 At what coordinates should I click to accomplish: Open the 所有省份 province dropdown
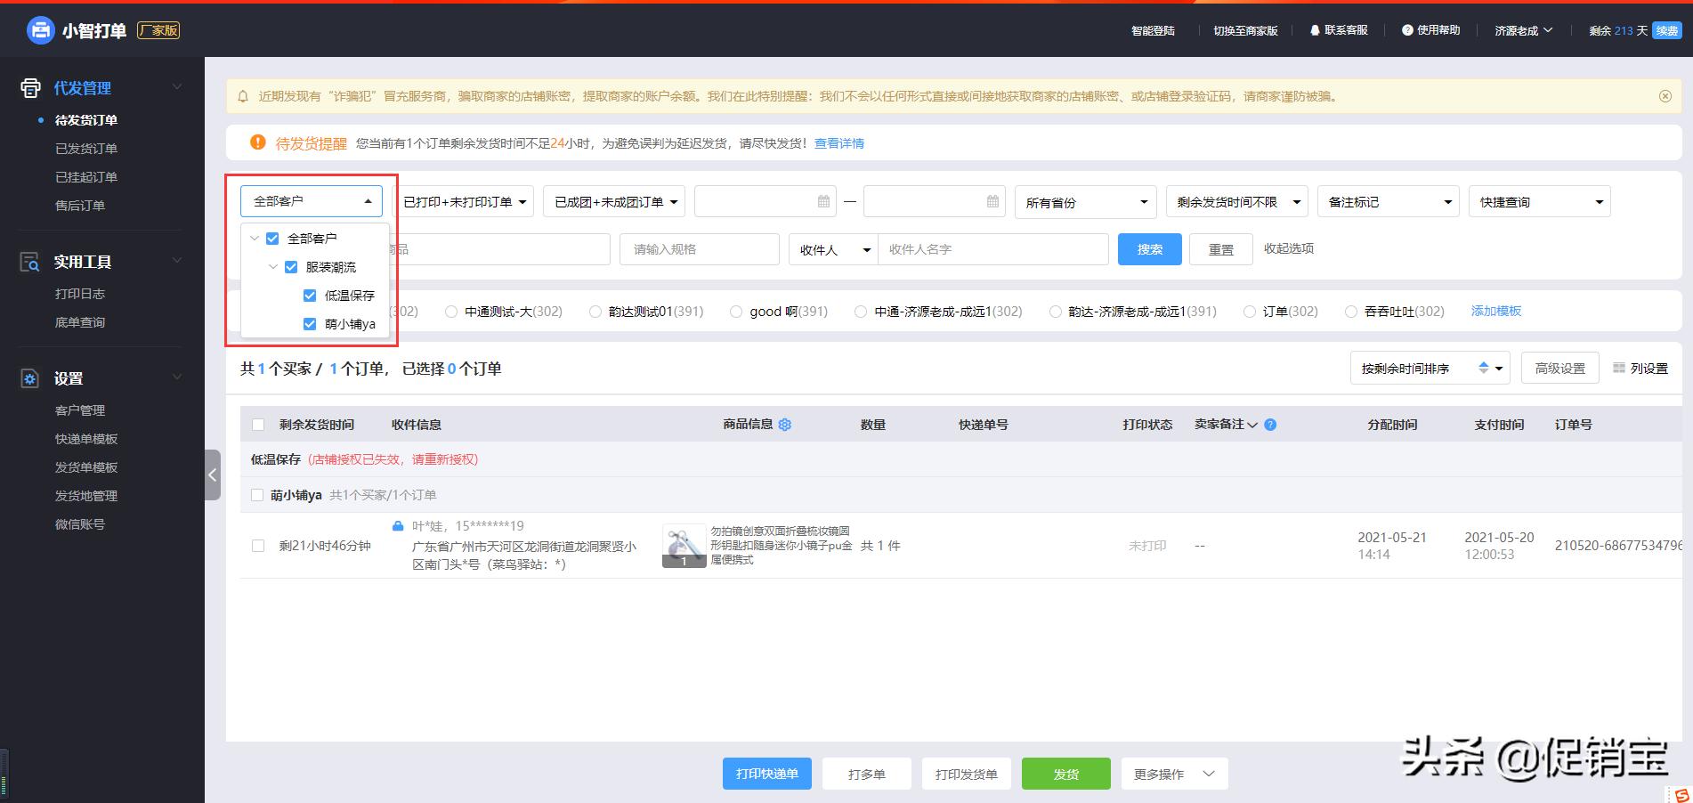pos(1084,201)
